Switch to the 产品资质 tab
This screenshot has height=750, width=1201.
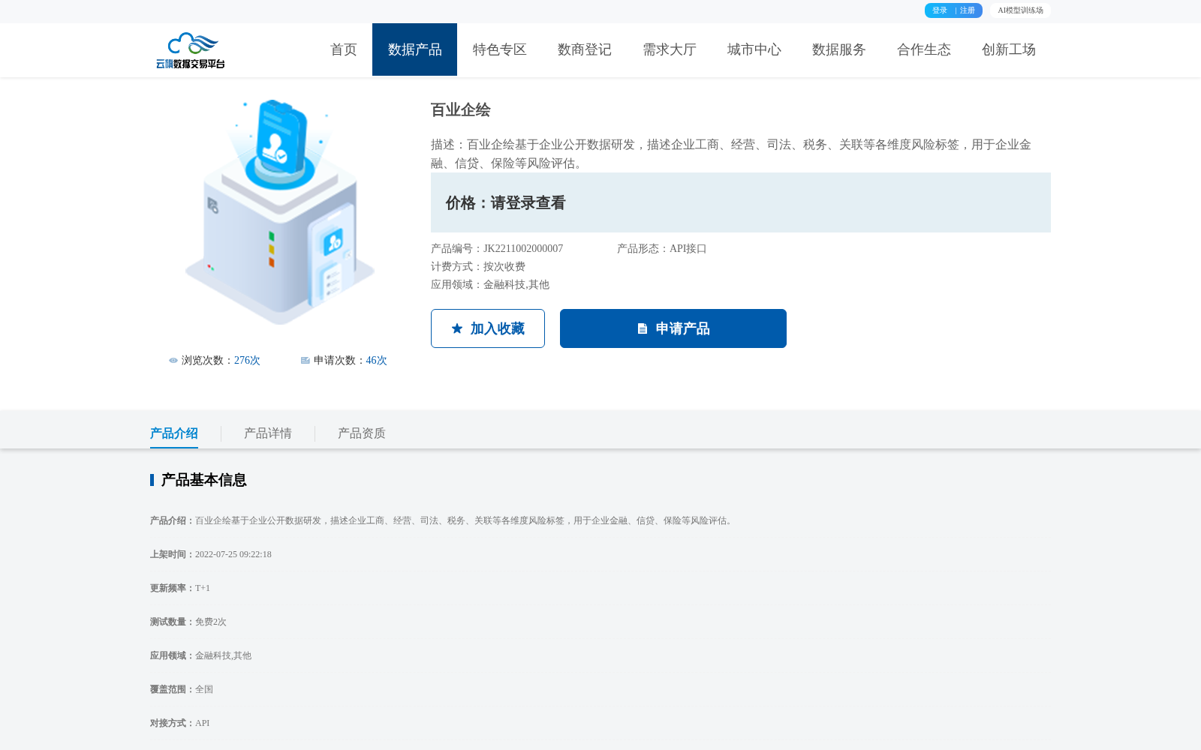coord(362,433)
